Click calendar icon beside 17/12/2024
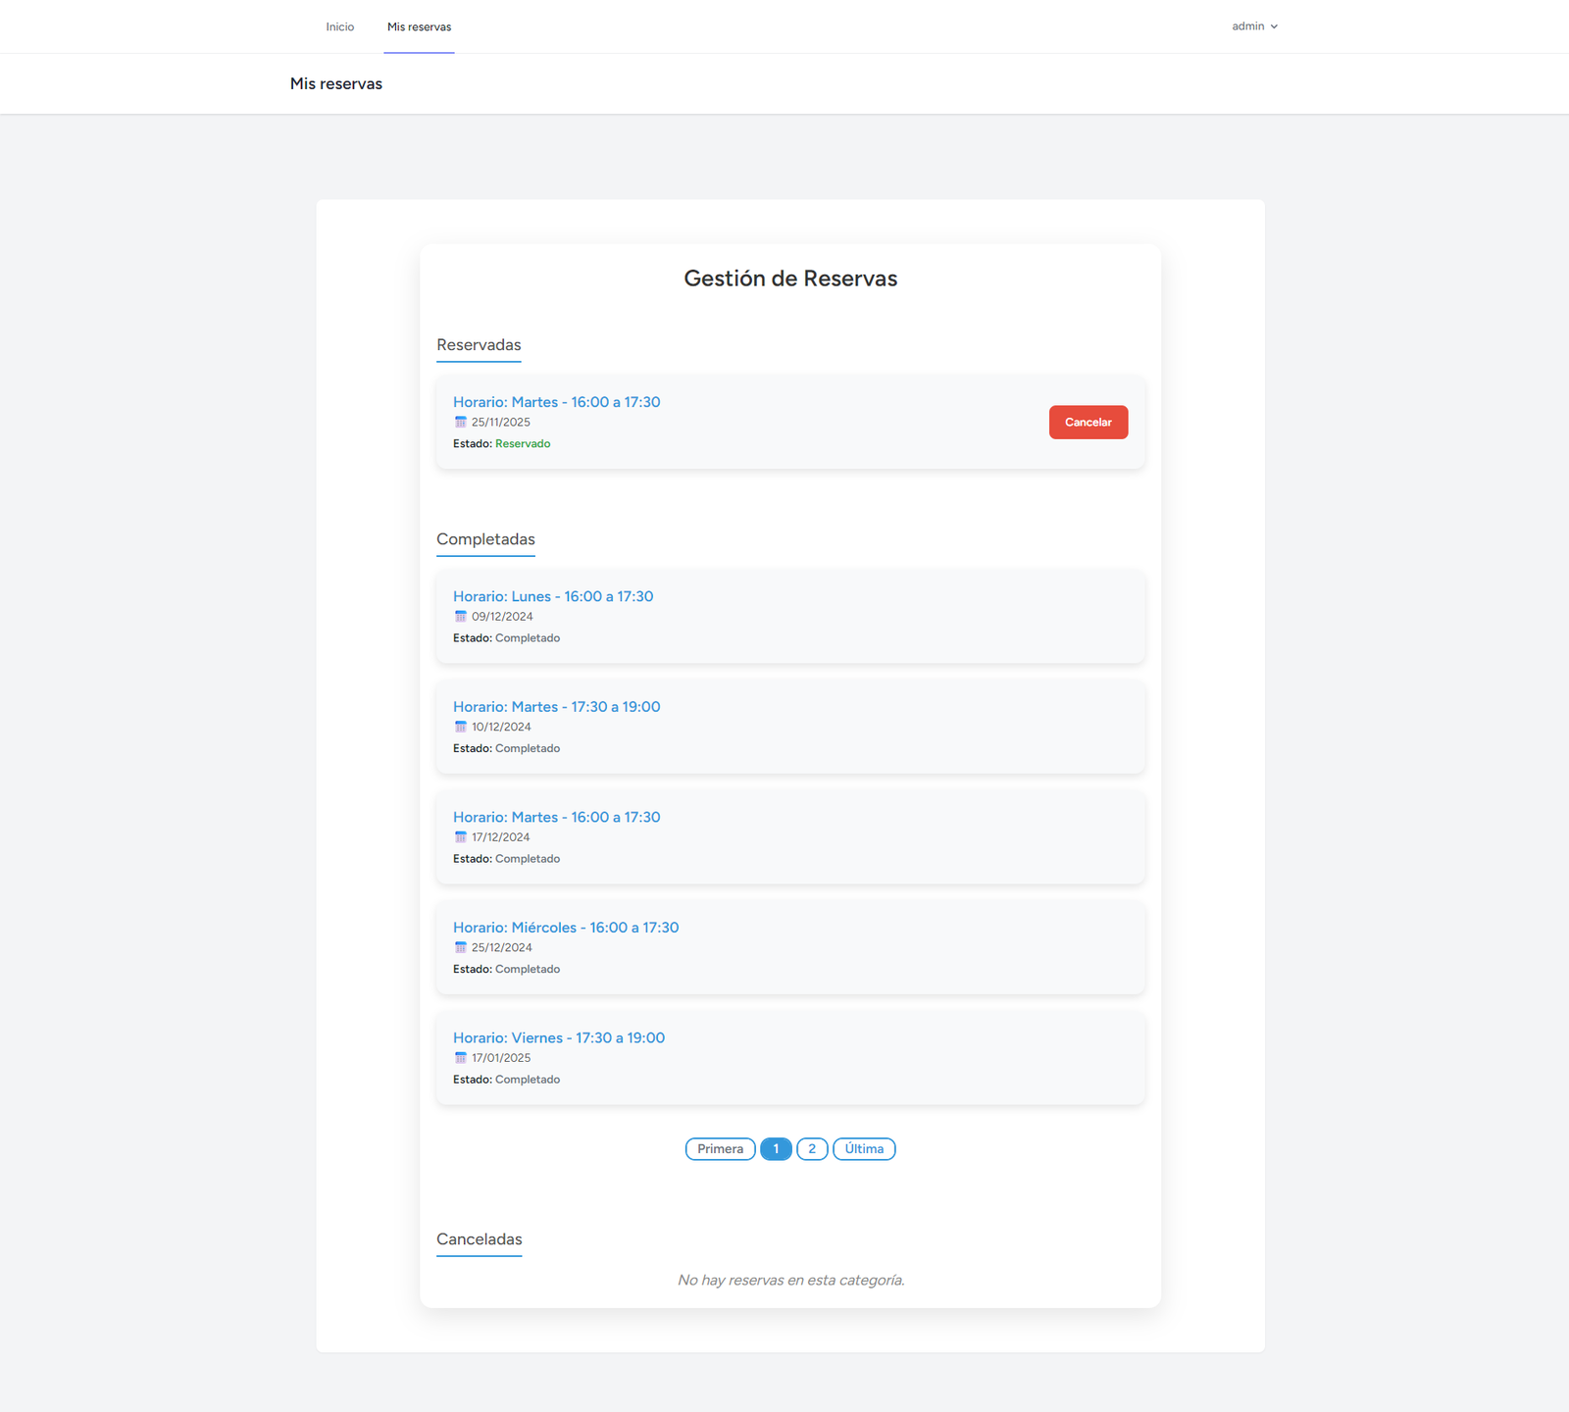This screenshot has height=1412, width=1569. tap(460, 837)
